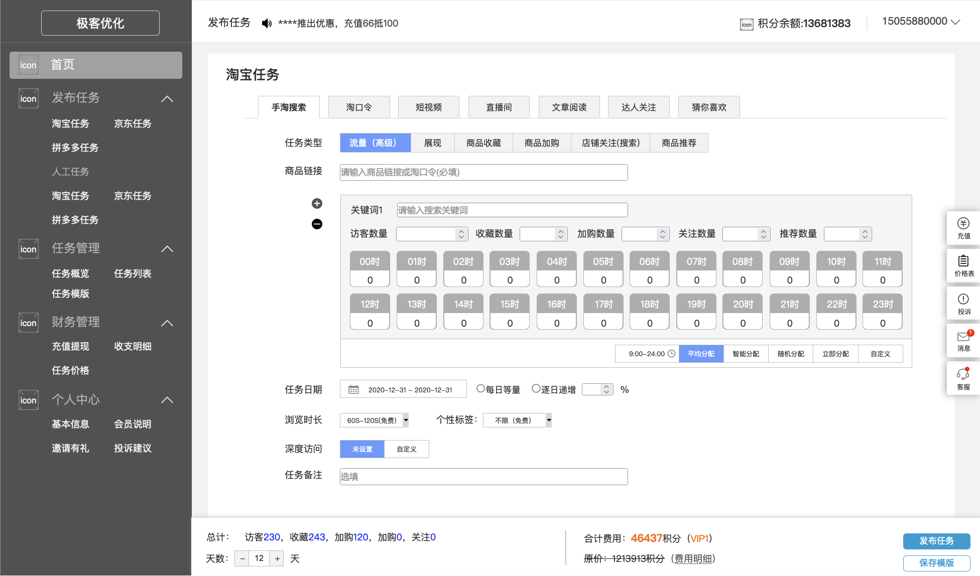Select task type 商品收藏
This screenshot has width=980, height=576.
click(x=483, y=143)
